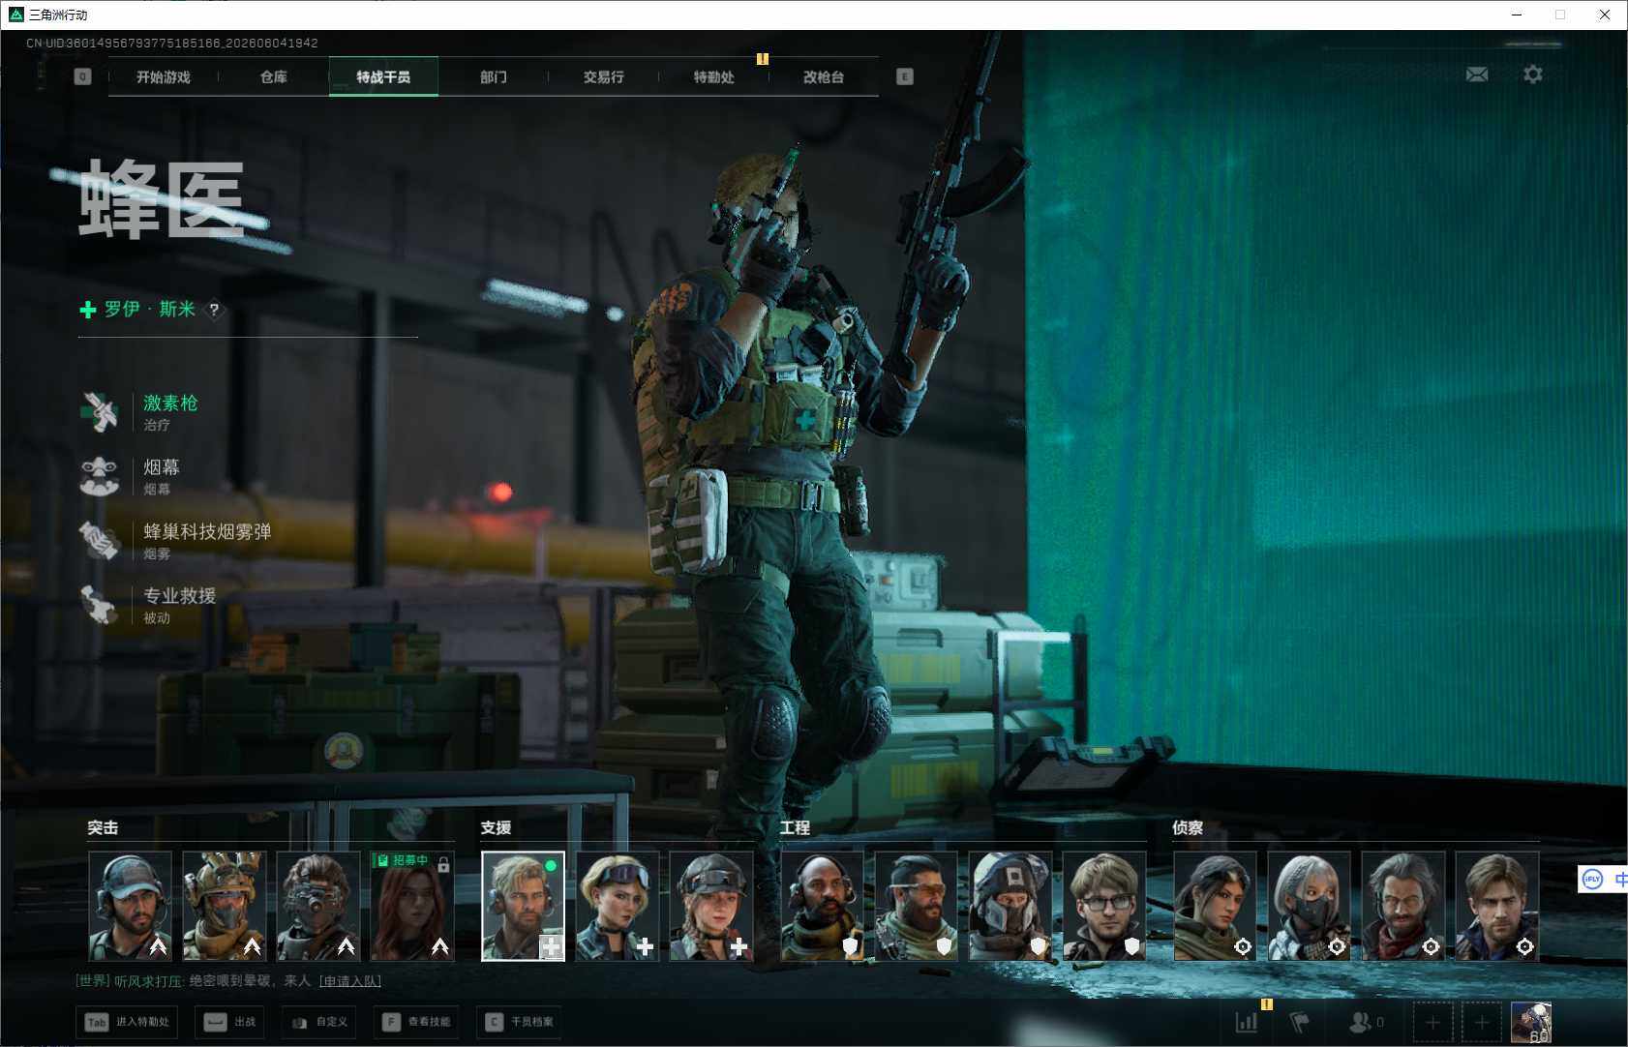
Task: Click the 专业救援 passive skill icon
Action: pyautogui.click(x=100, y=605)
